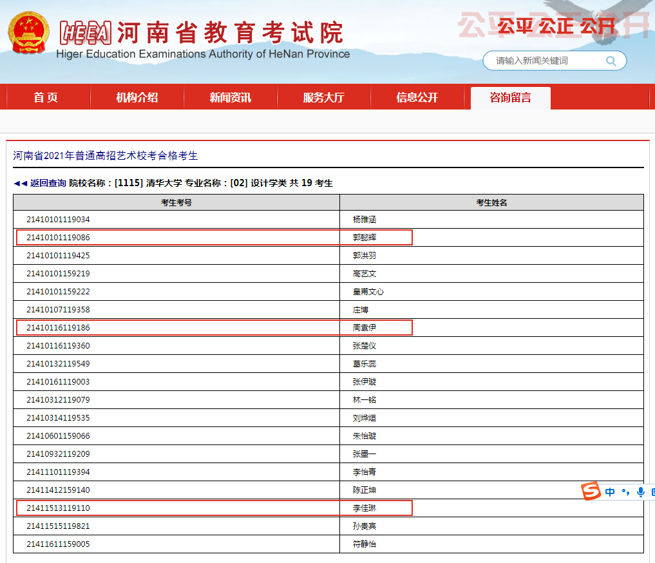Click the 河南省教育考试院 site title
Image resolution: width=655 pixels, height=563 pixels.
[230, 33]
